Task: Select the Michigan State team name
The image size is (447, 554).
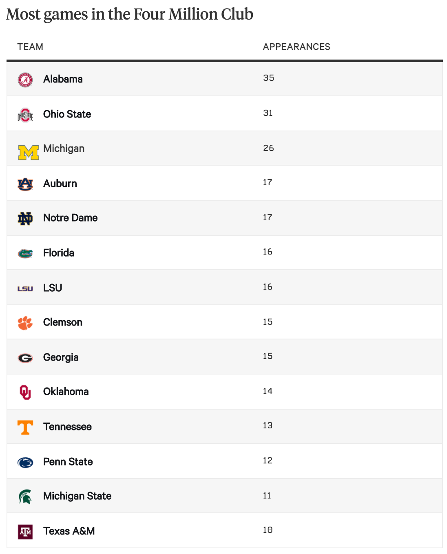Action: coord(77,496)
